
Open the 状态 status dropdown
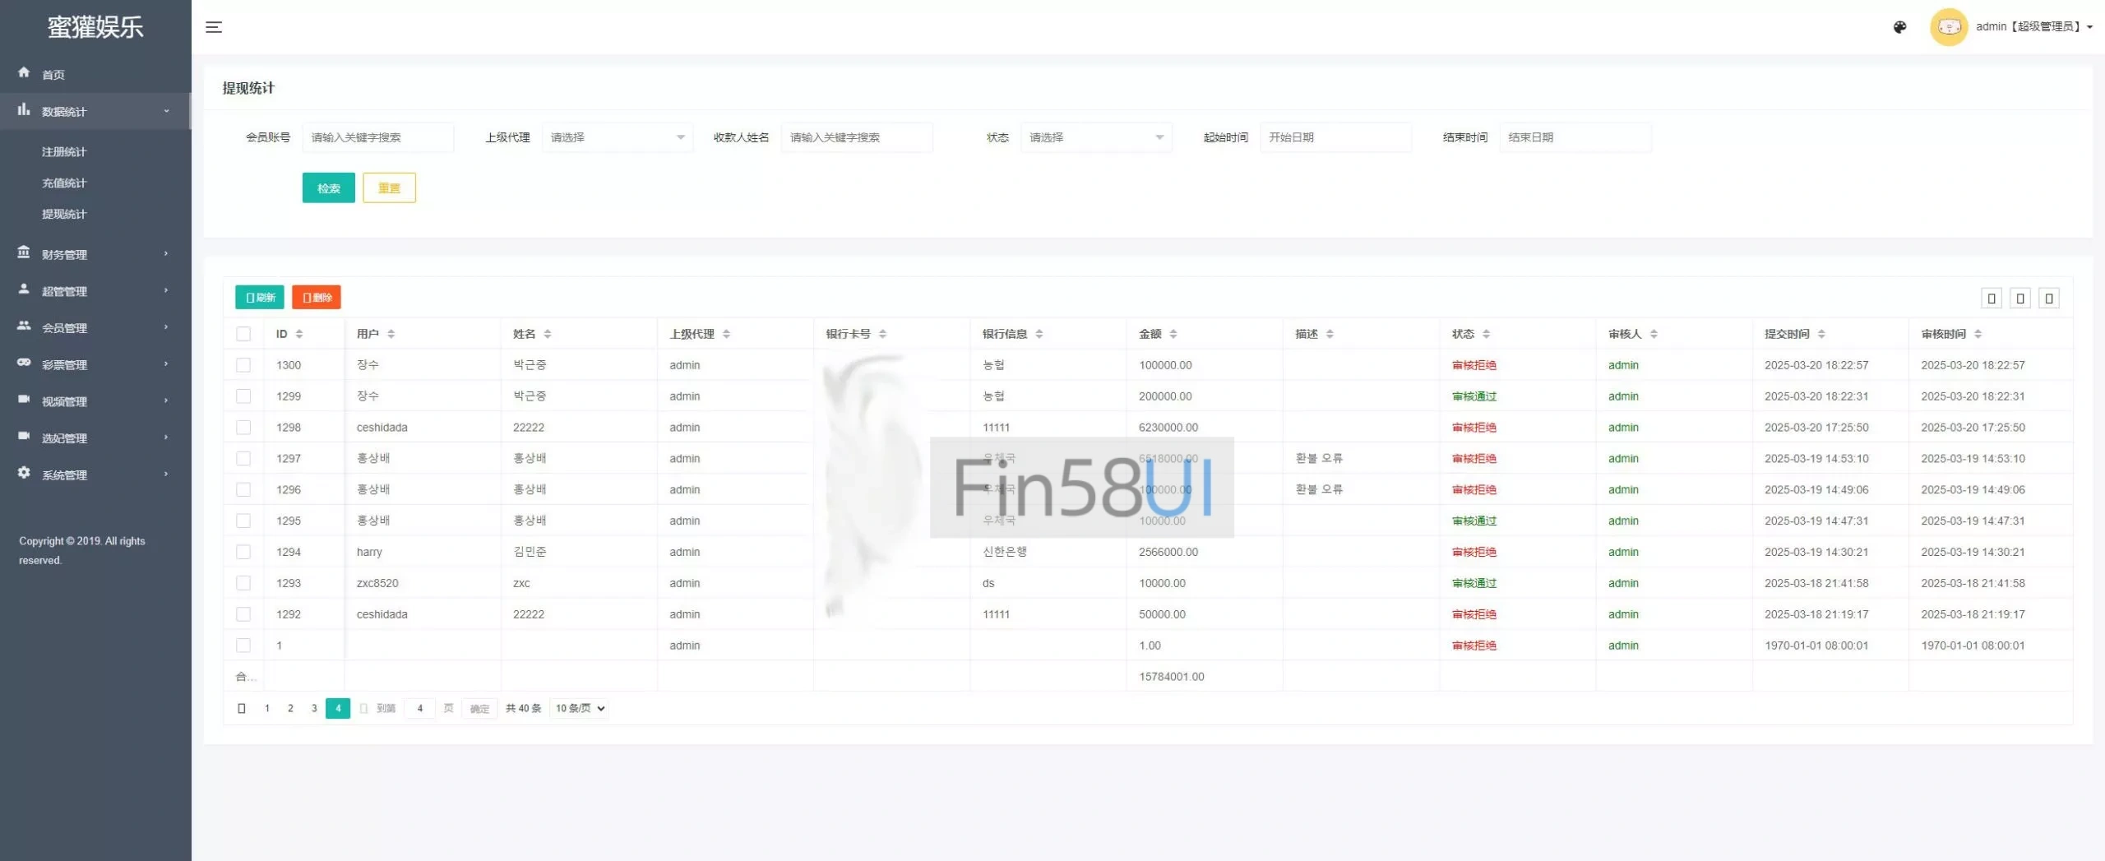(x=1095, y=137)
